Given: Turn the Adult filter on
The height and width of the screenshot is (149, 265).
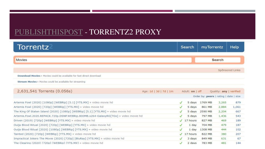Looking at the screenshot, I should [193, 91].
